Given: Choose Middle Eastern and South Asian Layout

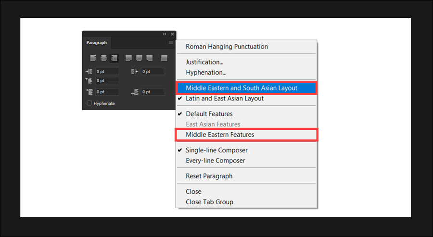Looking at the screenshot, I should [x=246, y=88].
